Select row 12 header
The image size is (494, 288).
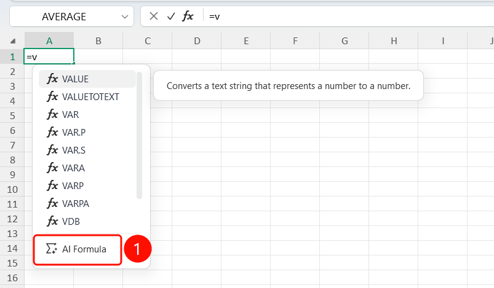pos(12,219)
